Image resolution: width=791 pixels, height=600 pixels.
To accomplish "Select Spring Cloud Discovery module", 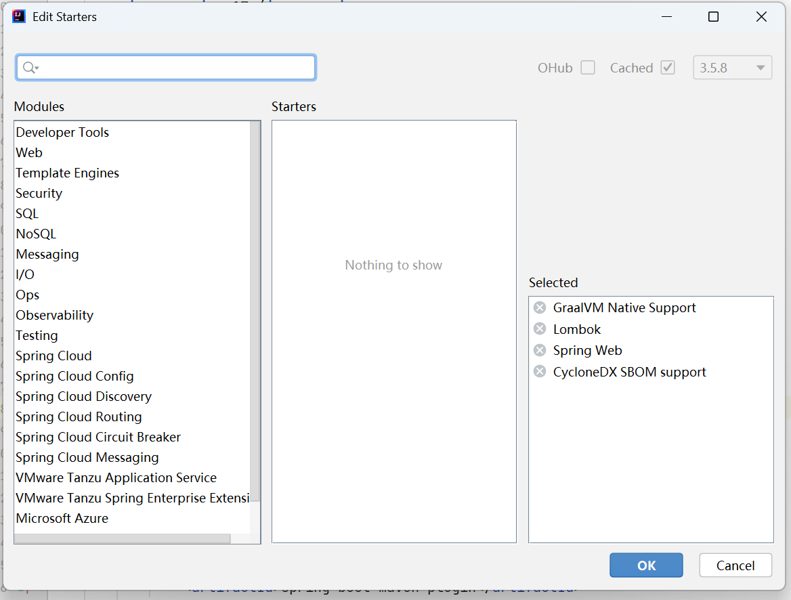I will pyautogui.click(x=133, y=396).
